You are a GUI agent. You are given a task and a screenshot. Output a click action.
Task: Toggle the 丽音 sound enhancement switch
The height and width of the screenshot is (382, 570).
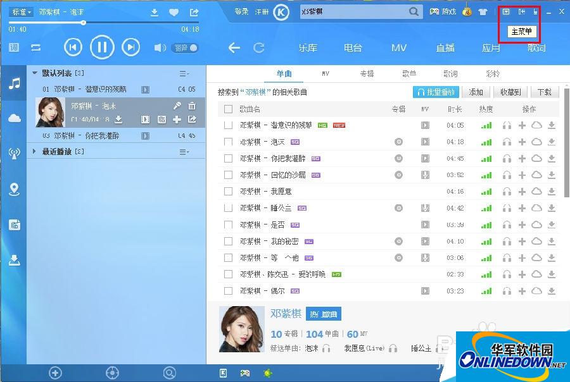tap(186, 48)
